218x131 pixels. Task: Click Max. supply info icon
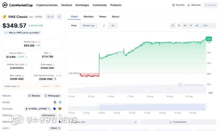click(x=23, y=75)
